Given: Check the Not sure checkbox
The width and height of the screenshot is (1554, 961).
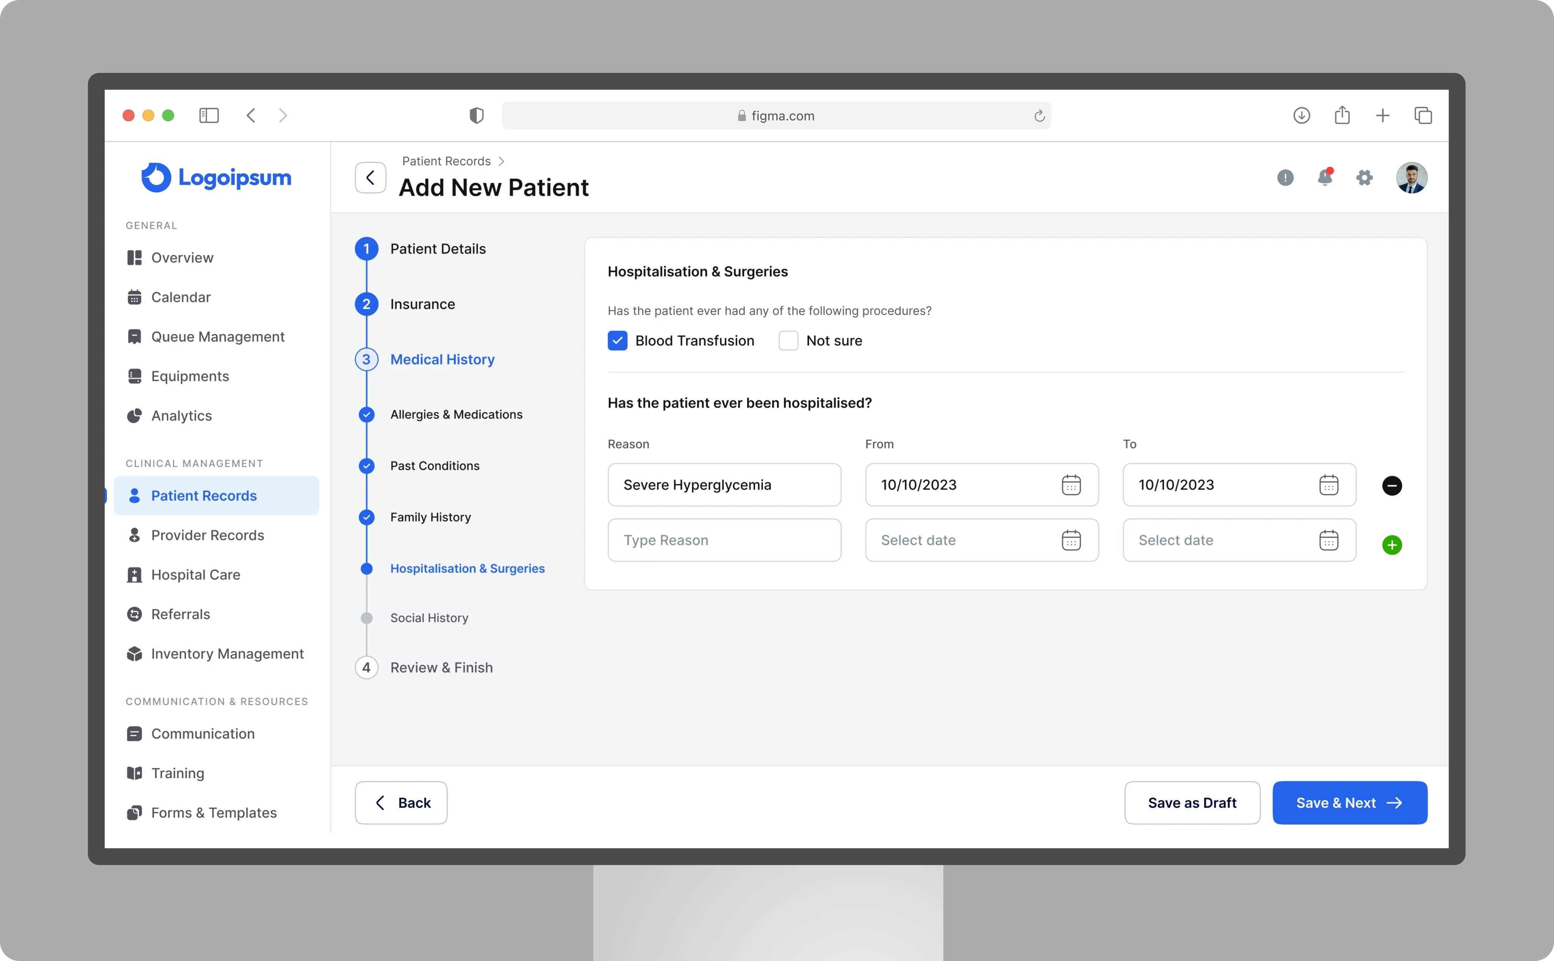Looking at the screenshot, I should [x=788, y=341].
